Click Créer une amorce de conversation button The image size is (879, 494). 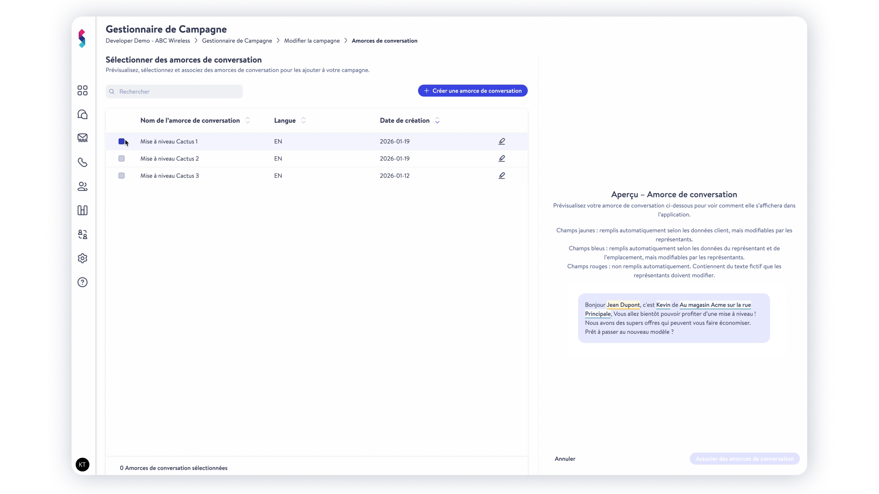click(472, 91)
